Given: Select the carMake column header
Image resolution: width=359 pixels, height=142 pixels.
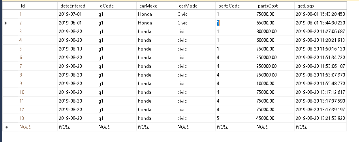Looking at the screenshot, I should [x=156, y=6].
